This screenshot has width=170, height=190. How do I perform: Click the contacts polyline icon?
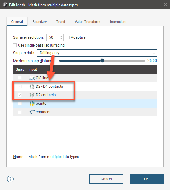[32, 112]
